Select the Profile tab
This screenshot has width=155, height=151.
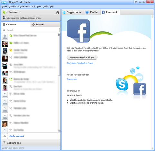tap(92, 12)
